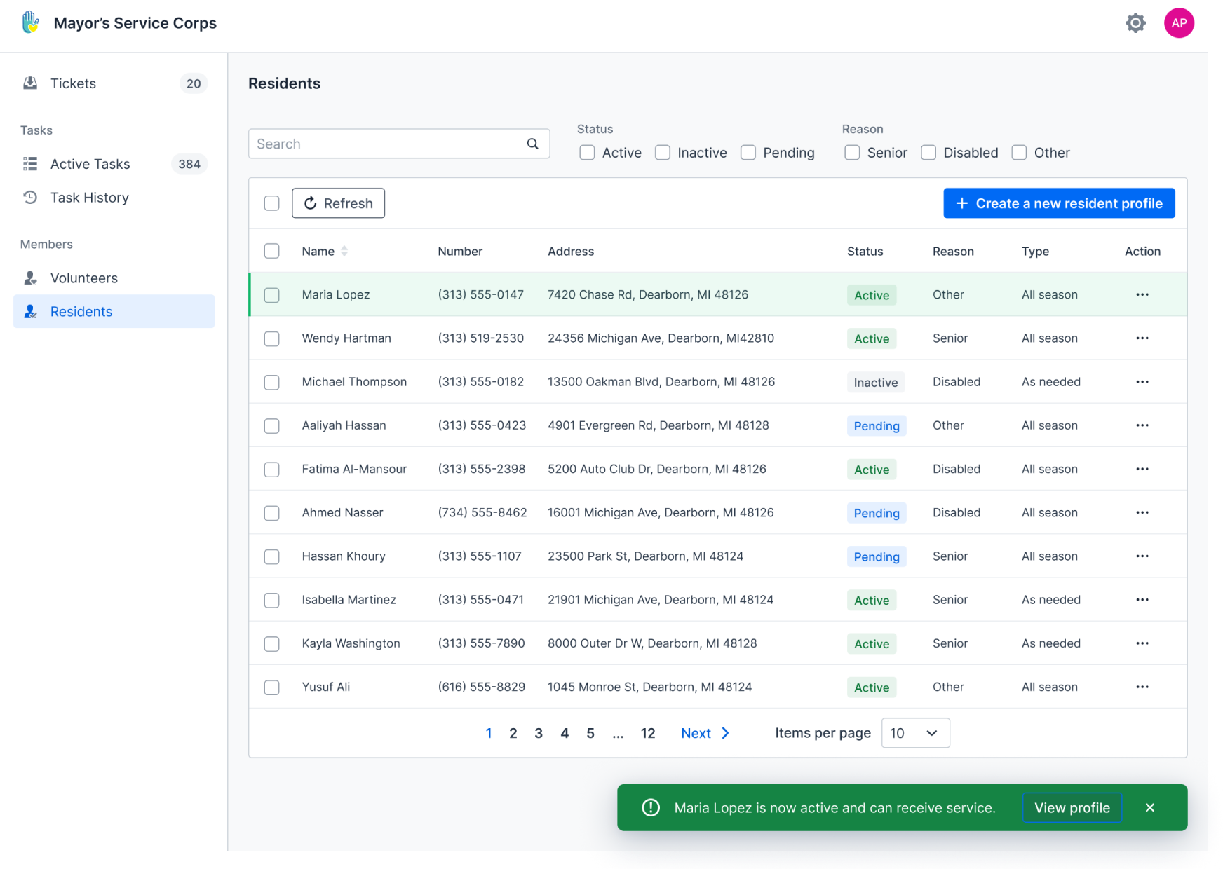Click the Pending badge for Ahmed Nasser

coord(877,513)
